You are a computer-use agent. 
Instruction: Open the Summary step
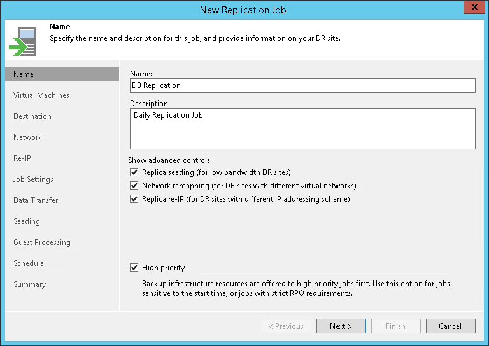pyautogui.click(x=30, y=284)
